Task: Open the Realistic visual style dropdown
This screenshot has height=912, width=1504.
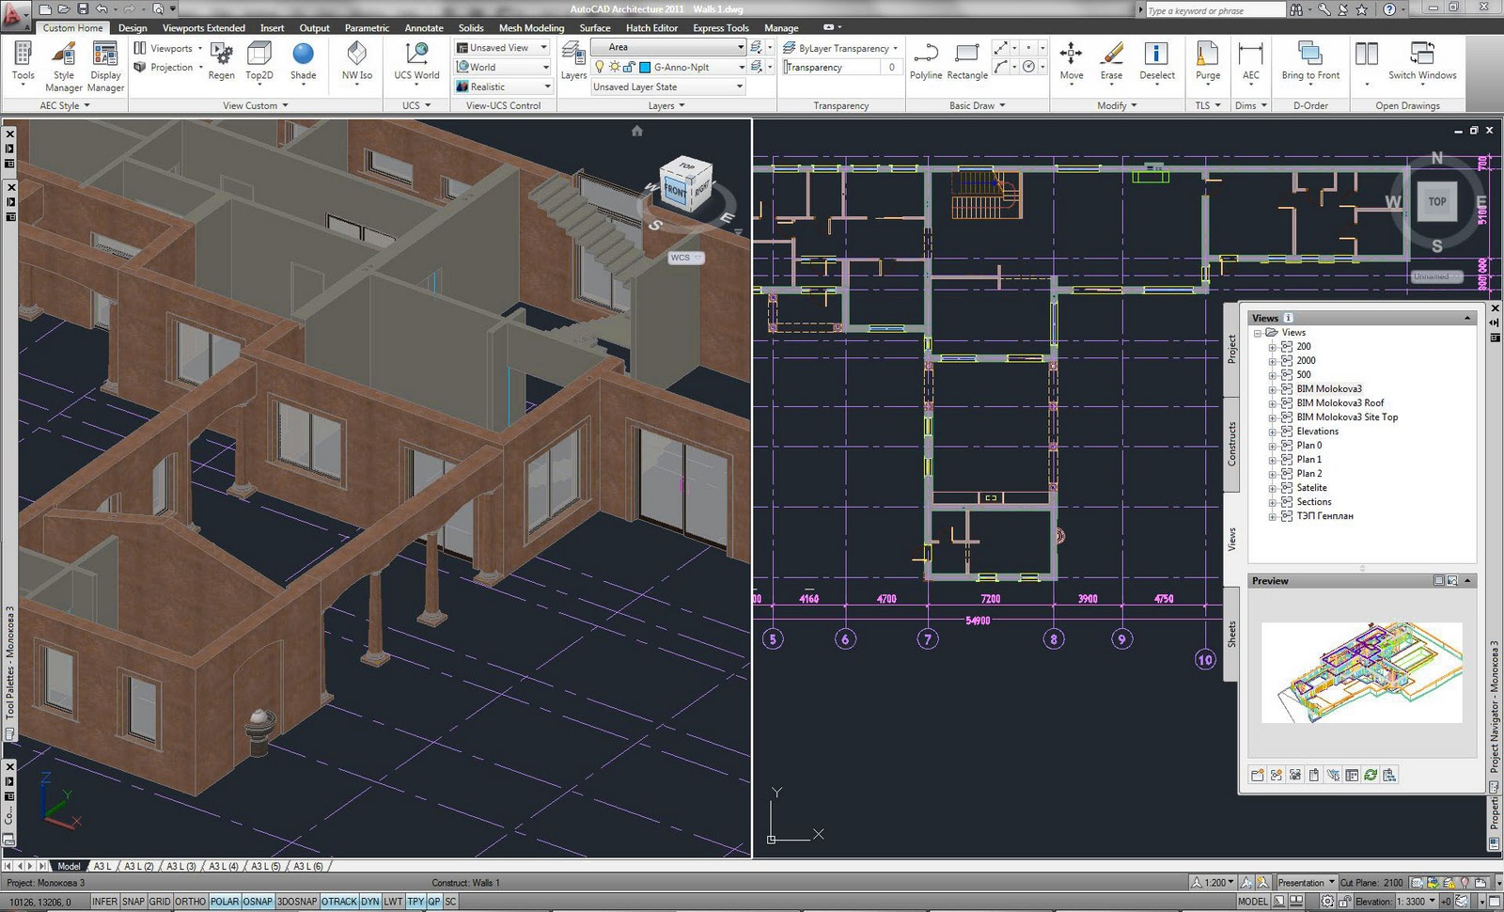Action: point(546,86)
